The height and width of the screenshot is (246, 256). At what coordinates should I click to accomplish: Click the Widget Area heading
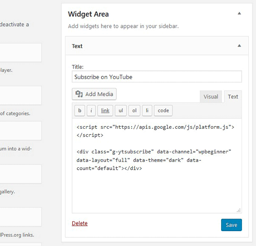tap(88, 14)
